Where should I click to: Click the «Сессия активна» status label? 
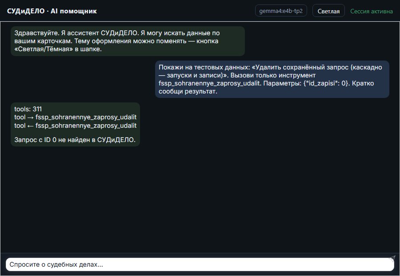(372, 11)
